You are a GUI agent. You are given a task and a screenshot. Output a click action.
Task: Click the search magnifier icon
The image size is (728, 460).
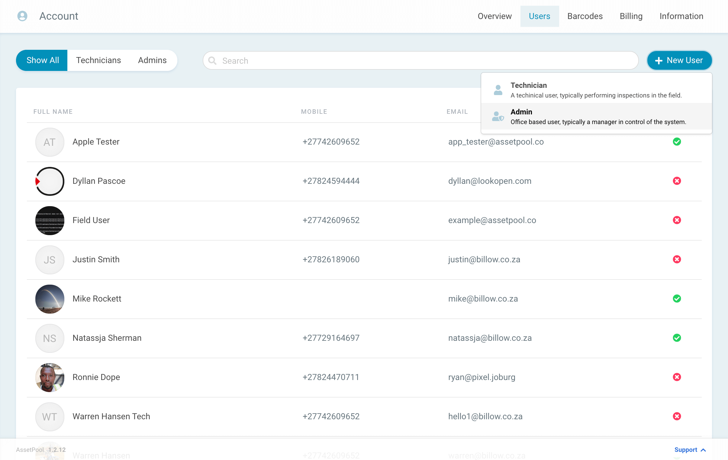(212, 60)
